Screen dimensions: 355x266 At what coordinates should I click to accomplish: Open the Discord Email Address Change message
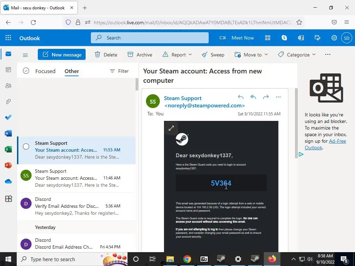point(77,243)
